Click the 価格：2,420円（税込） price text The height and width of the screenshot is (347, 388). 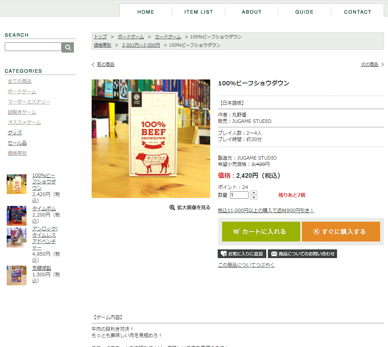click(x=249, y=176)
